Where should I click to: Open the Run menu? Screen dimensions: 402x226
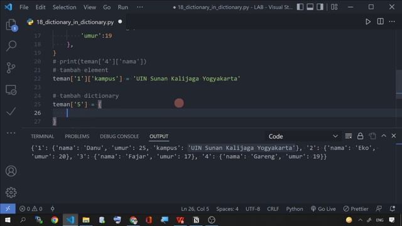(123, 7)
